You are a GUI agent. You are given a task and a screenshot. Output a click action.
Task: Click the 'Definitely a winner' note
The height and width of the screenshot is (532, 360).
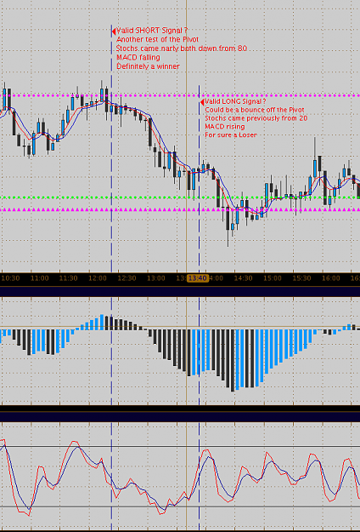(x=149, y=66)
